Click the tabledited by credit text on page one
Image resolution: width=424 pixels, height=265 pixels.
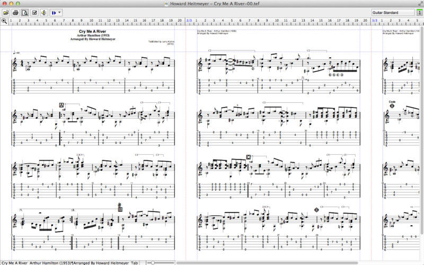click(x=161, y=43)
